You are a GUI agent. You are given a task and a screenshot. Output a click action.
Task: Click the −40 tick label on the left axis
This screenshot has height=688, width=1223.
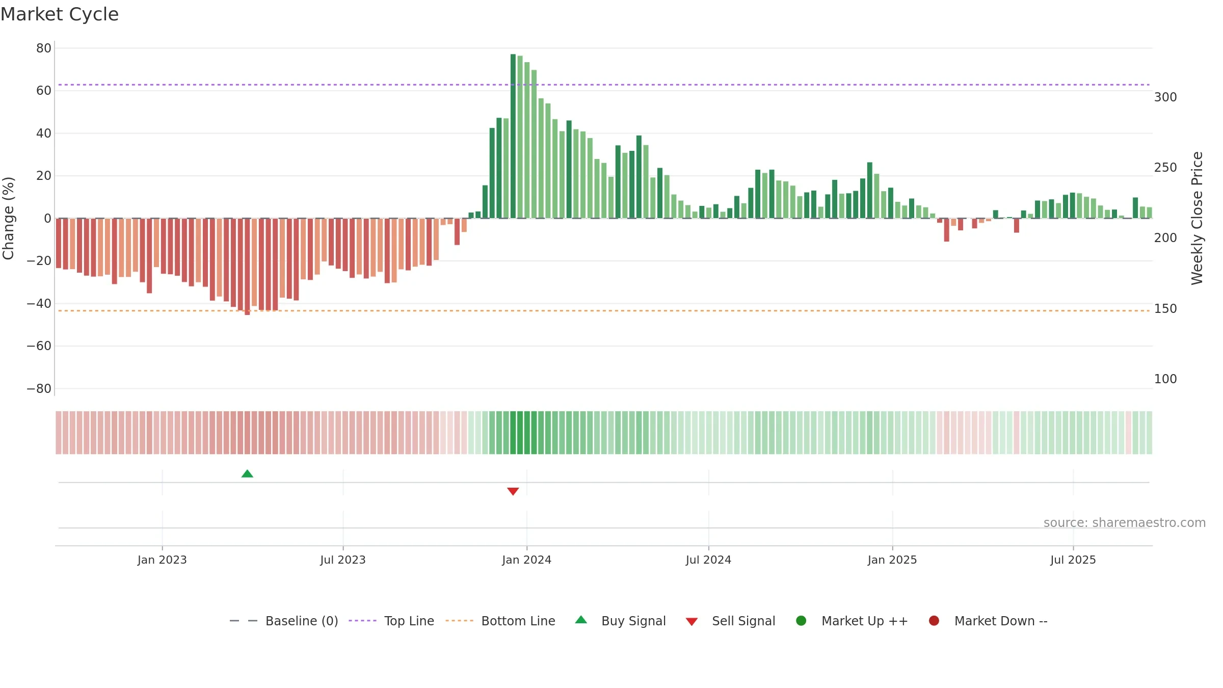39,304
